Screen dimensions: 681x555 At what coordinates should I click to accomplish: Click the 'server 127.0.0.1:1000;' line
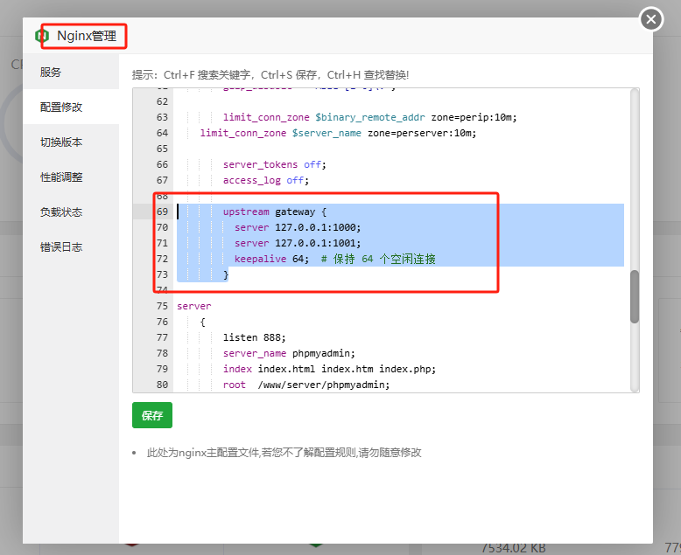298,227
